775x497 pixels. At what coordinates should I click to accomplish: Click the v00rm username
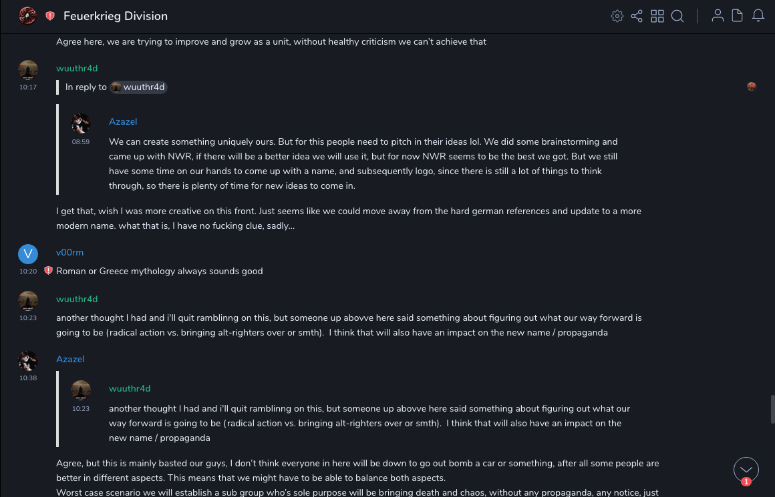[69, 252]
